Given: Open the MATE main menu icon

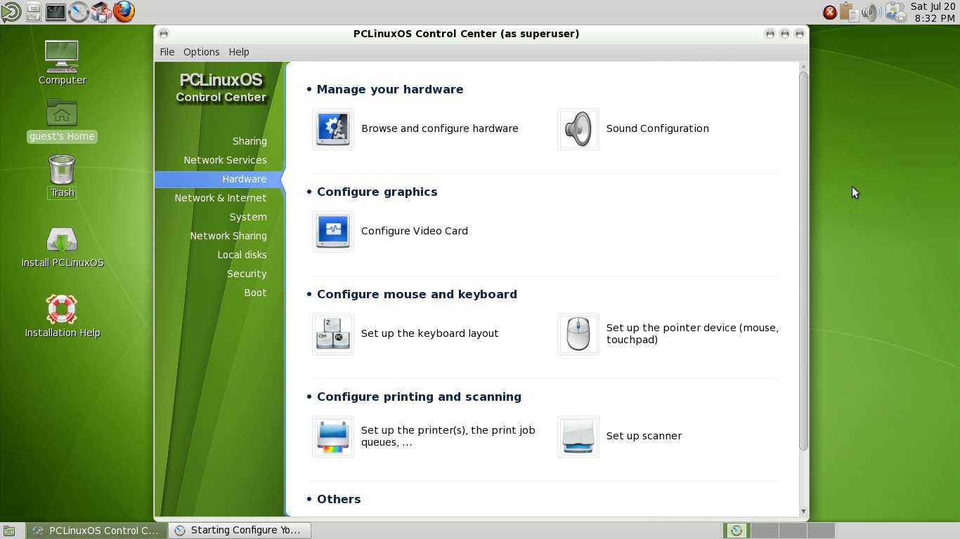Looking at the screenshot, I should [11, 11].
